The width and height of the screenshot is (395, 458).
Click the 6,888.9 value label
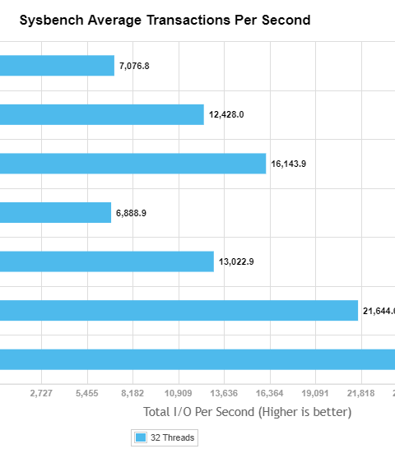(x=131, y=213)
